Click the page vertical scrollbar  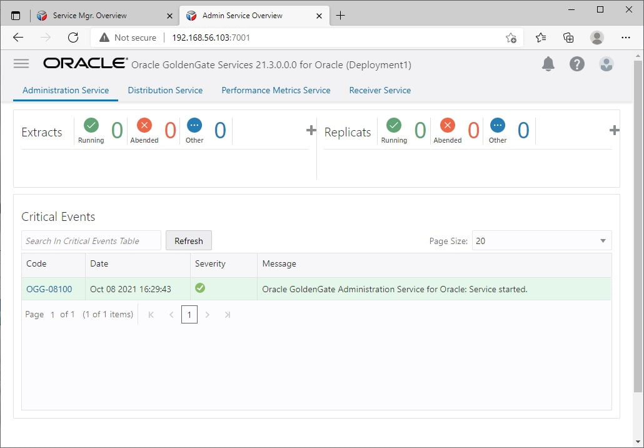(637, 226)
